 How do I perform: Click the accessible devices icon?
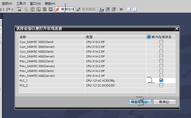coord(102,10)
